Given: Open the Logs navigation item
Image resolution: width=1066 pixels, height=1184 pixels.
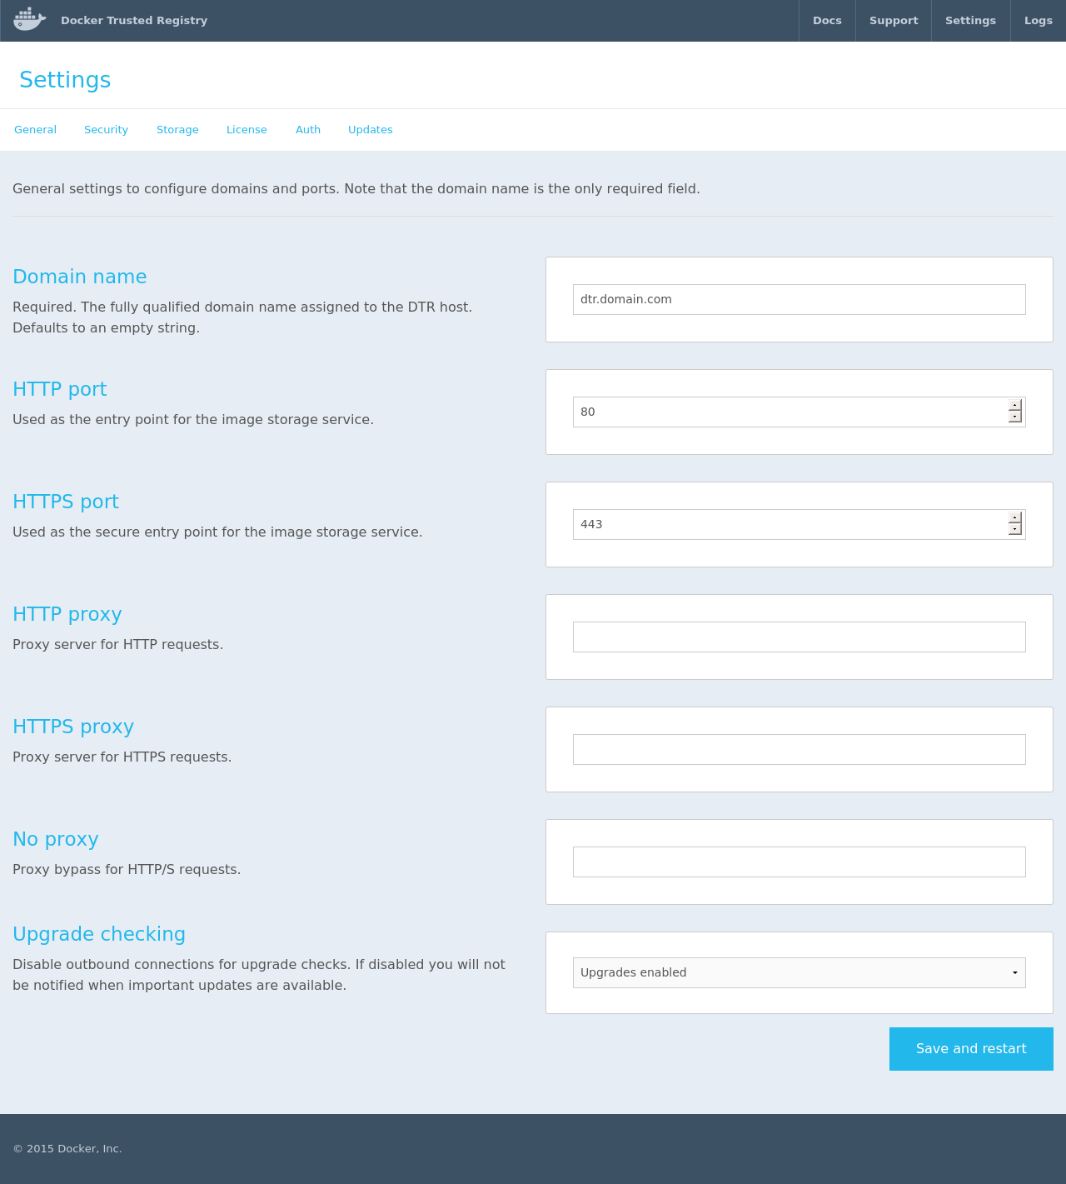Looking at the screenshot, I should (x=1039, y=20).
